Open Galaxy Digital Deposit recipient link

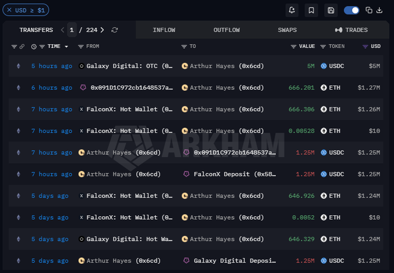tap(235, 261)
